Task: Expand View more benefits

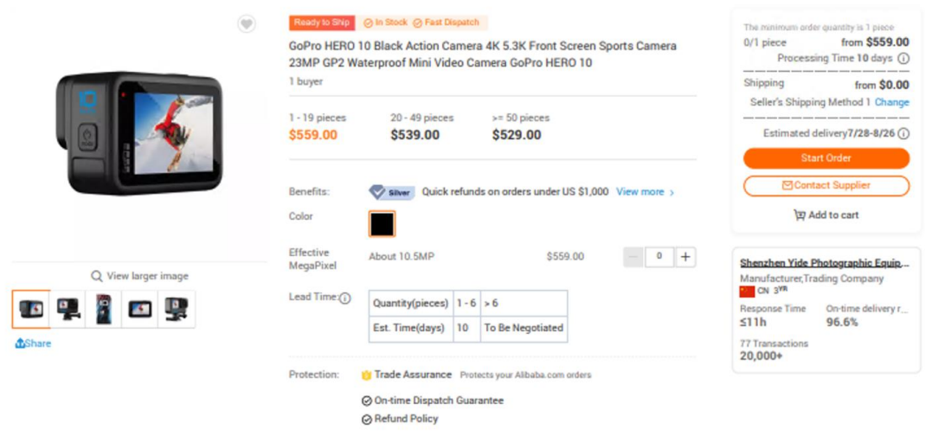Action: (x=645, y=192)
